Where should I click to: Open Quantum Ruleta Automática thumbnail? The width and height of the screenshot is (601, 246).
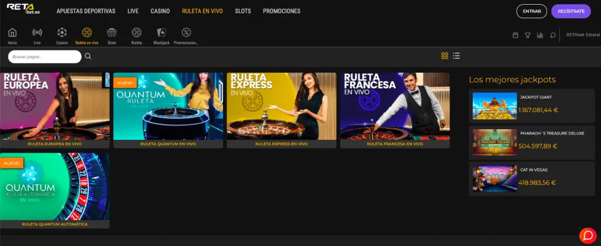coord(55,187)
